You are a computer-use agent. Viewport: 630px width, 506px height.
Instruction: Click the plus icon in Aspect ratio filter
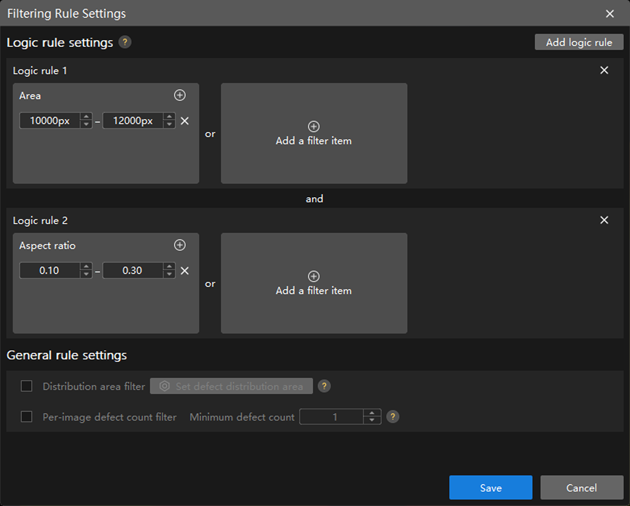tap(180, 245)
